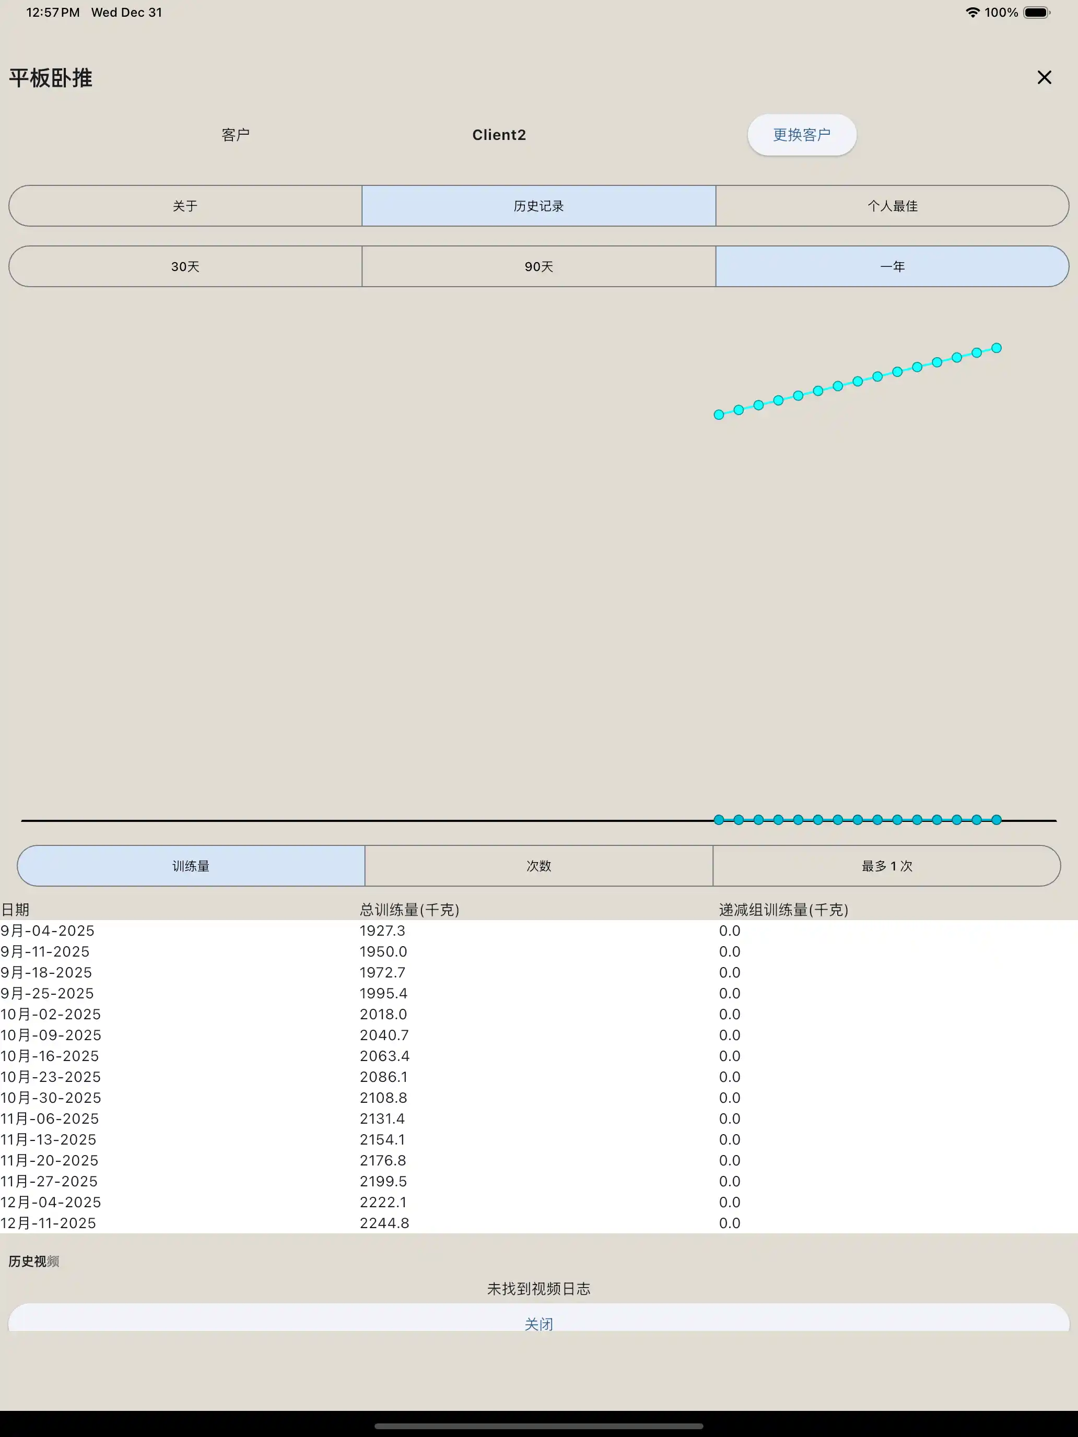Viewport: 1078px width, 1437px height.
Task: Show the 训练量 metric
Action: 191,866
